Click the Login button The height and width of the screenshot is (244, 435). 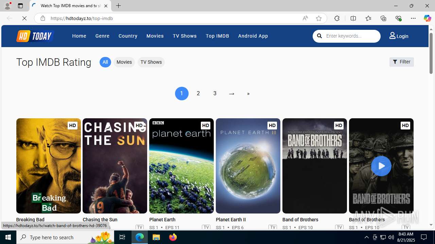coord(399,36)
